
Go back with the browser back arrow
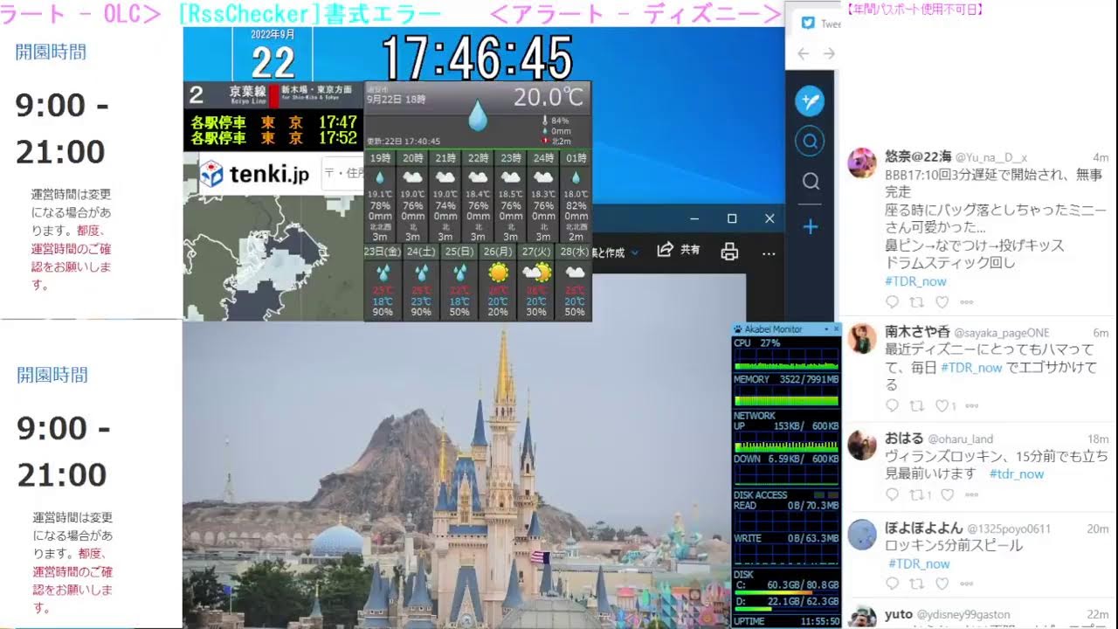(804, 54)
